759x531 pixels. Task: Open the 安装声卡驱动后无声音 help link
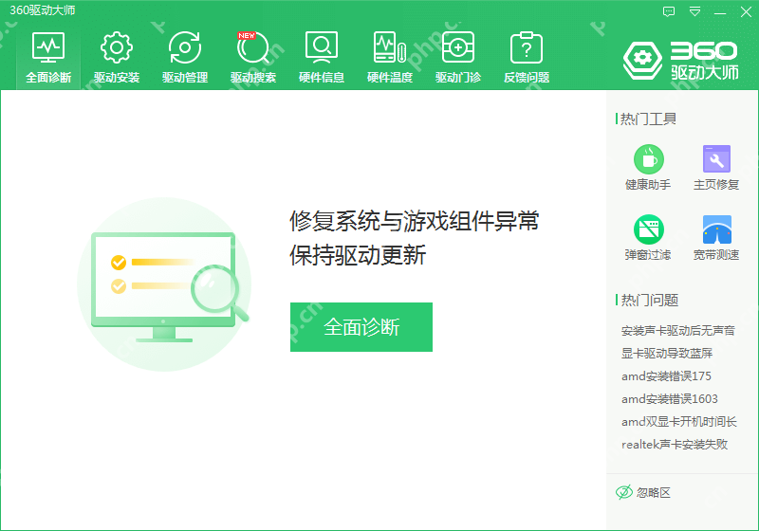coord(677,331)
